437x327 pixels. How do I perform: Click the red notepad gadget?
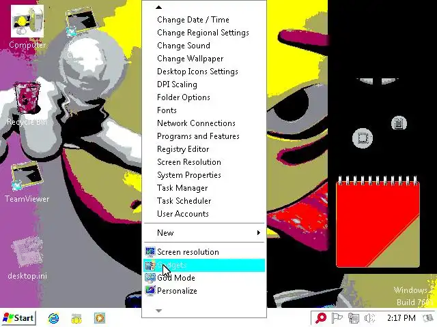pyautogui.click(x=378, y=221)
